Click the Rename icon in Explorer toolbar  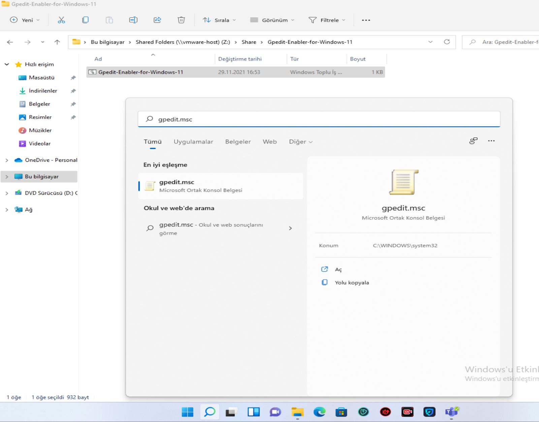(133, 20)
